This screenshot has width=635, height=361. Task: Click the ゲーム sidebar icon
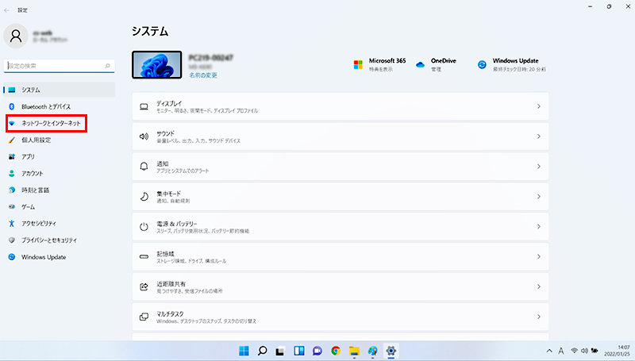(x=12, y=206)
